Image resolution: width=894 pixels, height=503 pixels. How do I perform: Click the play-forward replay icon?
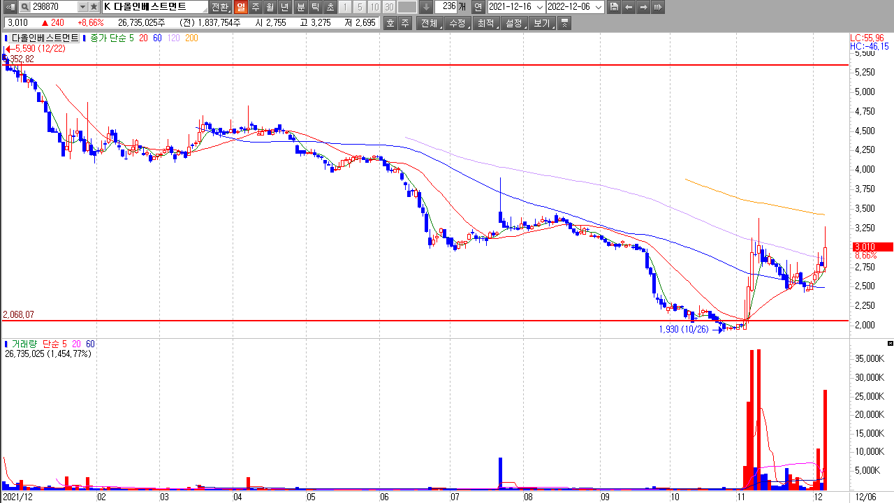[x=658, y=7]
